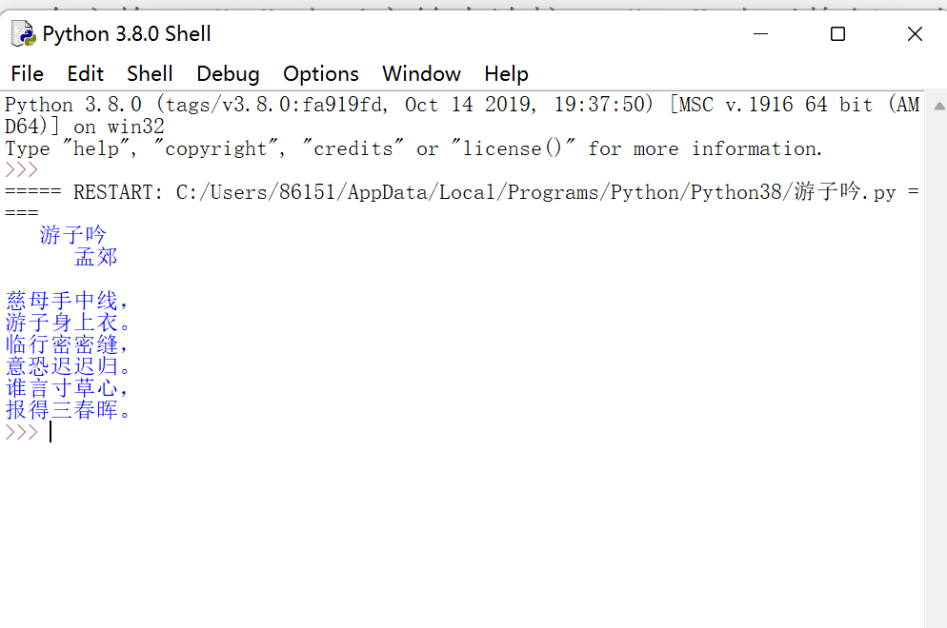Click the scrollbar up arrow
Image resolution: width=947 pixels, height=628 pixels.
pyautogui.click(x=938, y=106)
